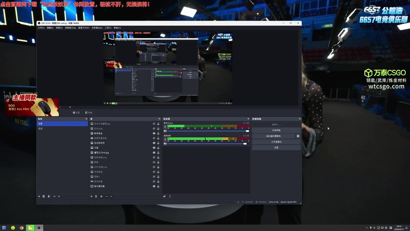This screenshot has width=410, height=231.
Task: Click 开始录制 start recording button
Action: coord(276,130)
